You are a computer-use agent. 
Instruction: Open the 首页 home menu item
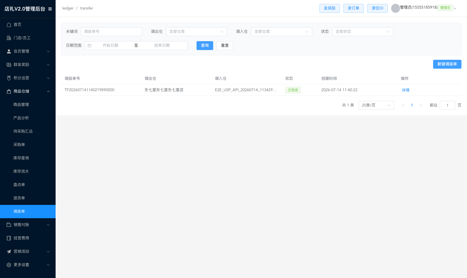[x=28, y=24]
